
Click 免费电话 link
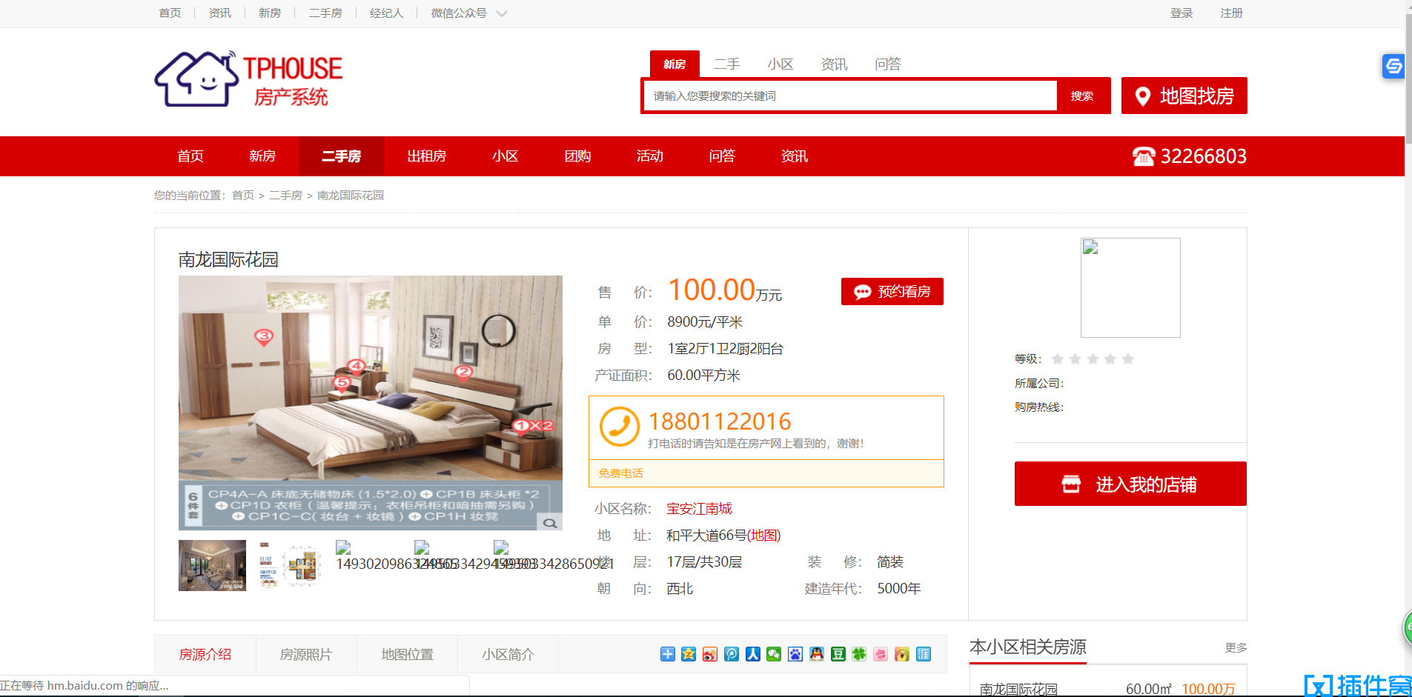coord(621,473)
